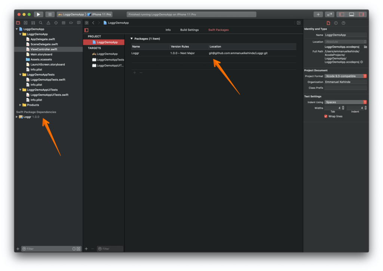This screenshot has width=383, height=271.
Task: Collapse the Packages (1 item) section
Action: tap(132, 38)
